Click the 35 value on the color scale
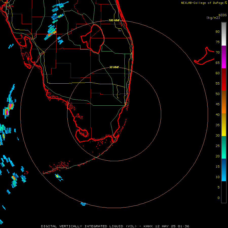Viewport: 228px width, 228px height. click(x=218, y=125)
